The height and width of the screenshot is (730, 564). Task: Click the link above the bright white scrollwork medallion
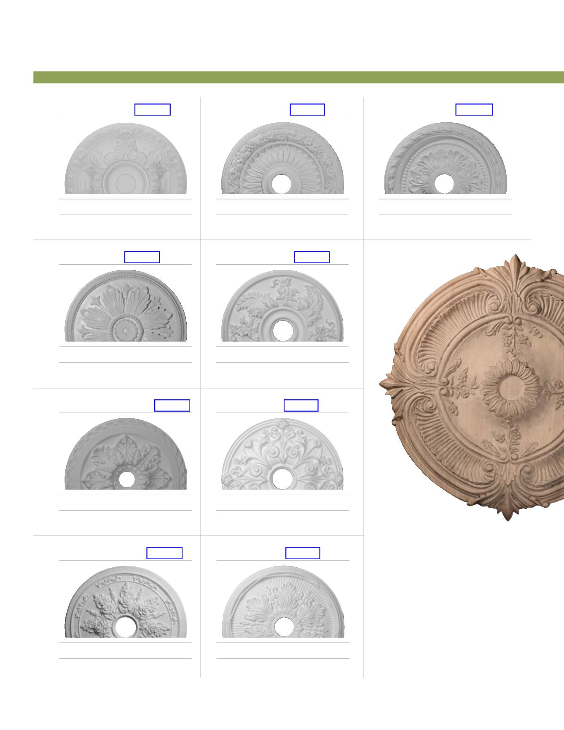pyautogui.click(x=301, y=405)
